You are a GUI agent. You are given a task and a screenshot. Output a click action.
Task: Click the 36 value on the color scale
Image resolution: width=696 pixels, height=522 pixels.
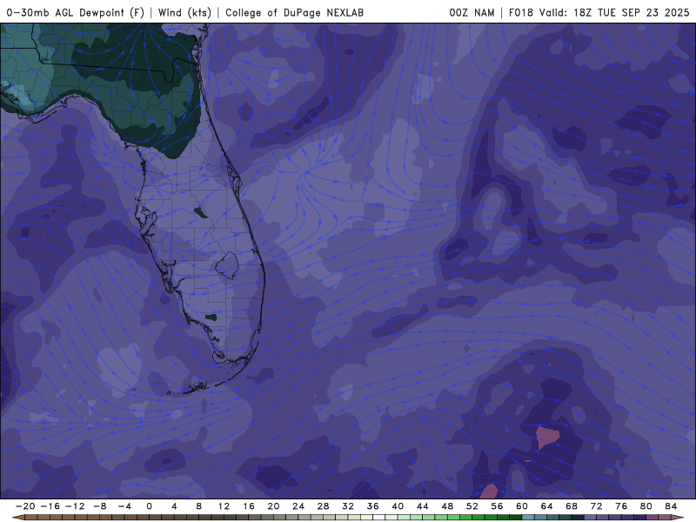coord(373,506)
